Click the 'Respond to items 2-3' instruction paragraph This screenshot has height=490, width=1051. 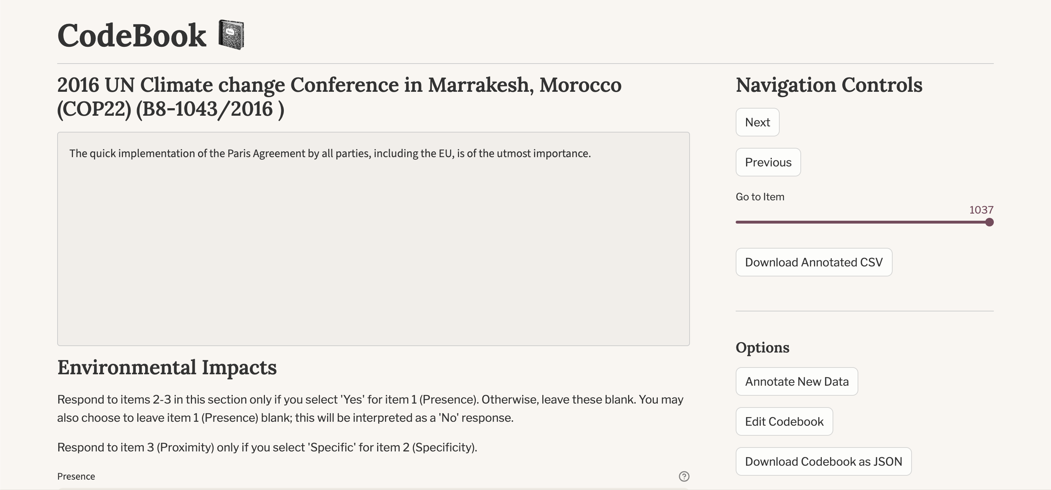click(x=370, y=409)
